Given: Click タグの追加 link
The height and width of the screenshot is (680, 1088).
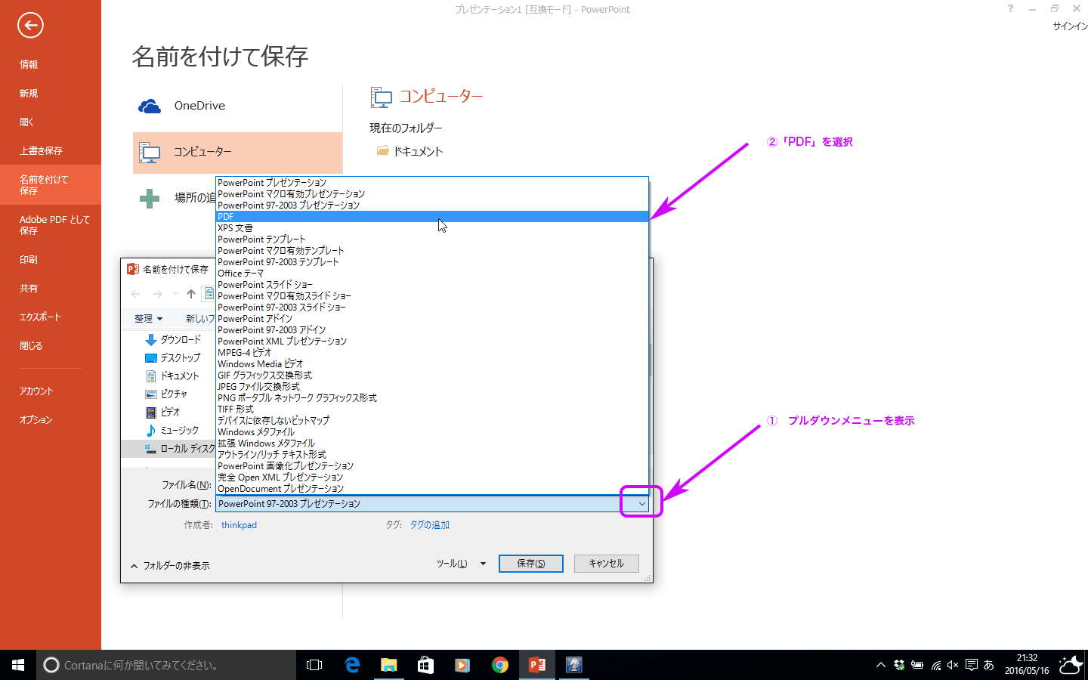Looking at the screenshot, I should click(x=430, y=525).
